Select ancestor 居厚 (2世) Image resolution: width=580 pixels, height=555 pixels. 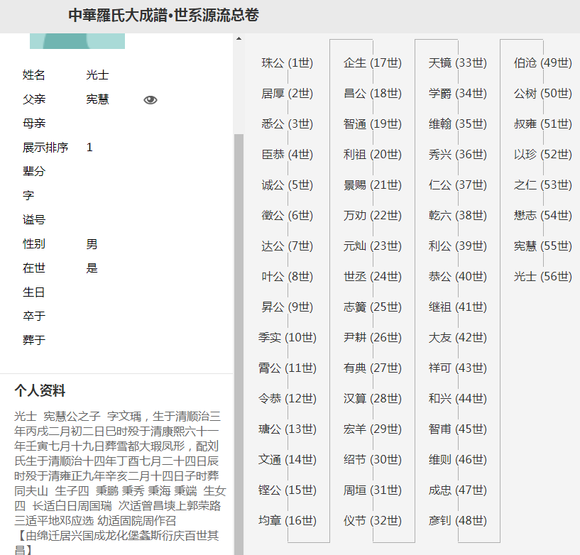point(288,94)
